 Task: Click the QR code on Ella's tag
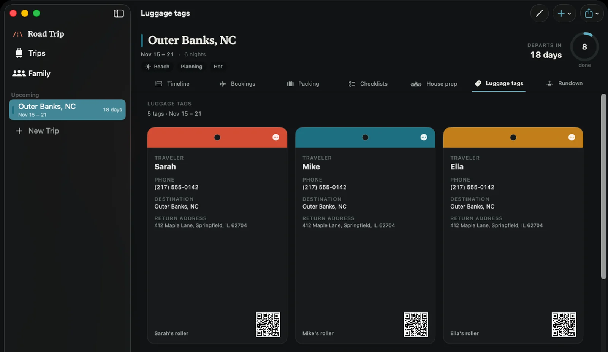click(x=564, y=325)
